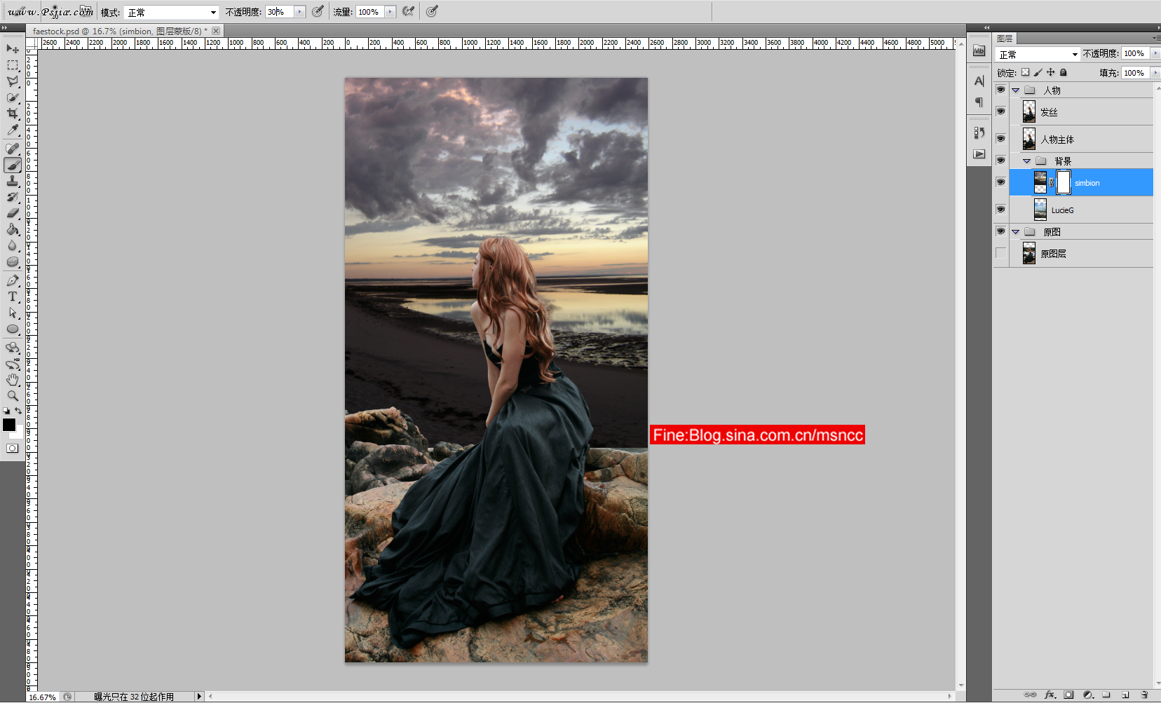Delete the selected layer
The image size is (1161, 703).
[x=1144, y=695]
